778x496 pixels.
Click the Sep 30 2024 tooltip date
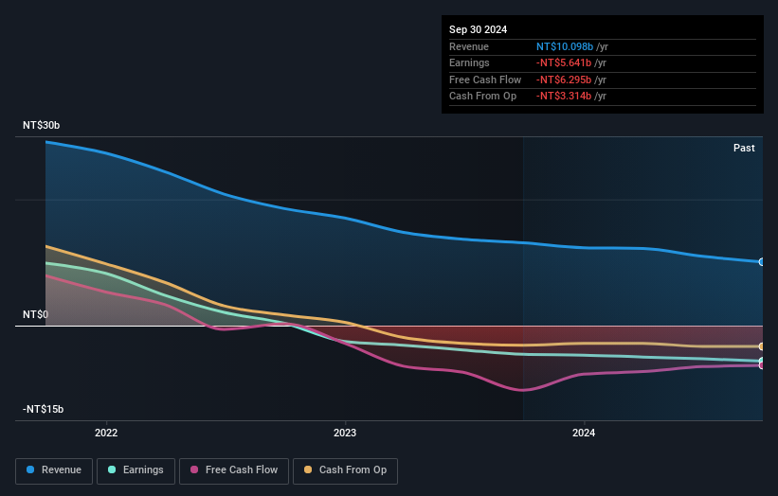pos(478,29)
